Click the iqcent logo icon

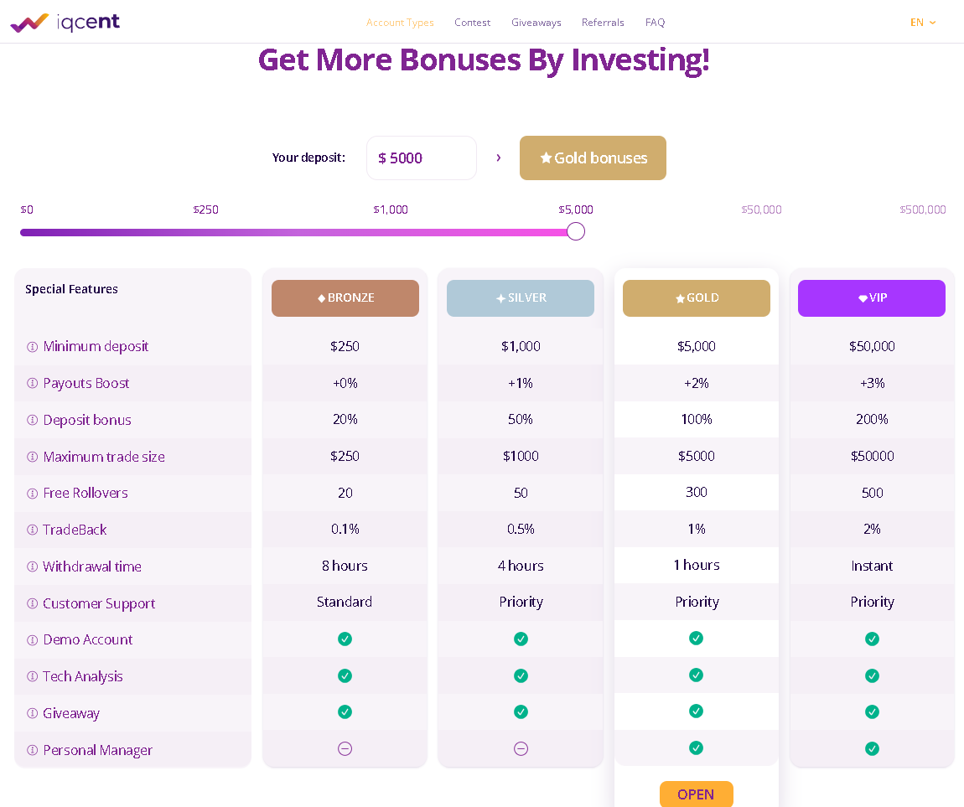pos(29,23)
